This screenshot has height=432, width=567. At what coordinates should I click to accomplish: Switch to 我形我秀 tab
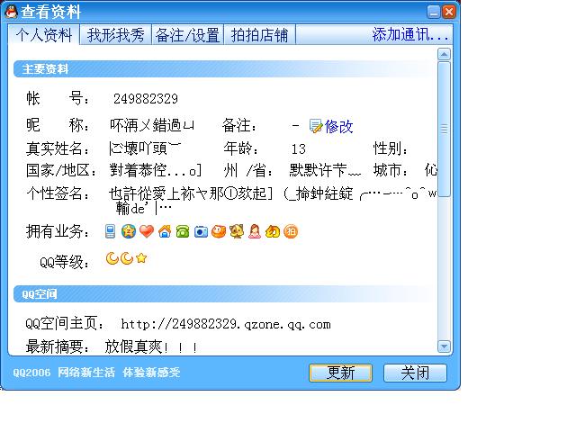tap(116, 35)
